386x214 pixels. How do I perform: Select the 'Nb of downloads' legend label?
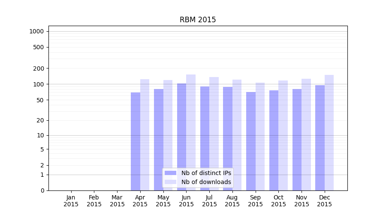[206, 182]
